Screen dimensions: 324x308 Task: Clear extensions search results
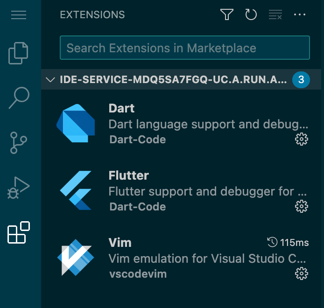pos(275,14)
